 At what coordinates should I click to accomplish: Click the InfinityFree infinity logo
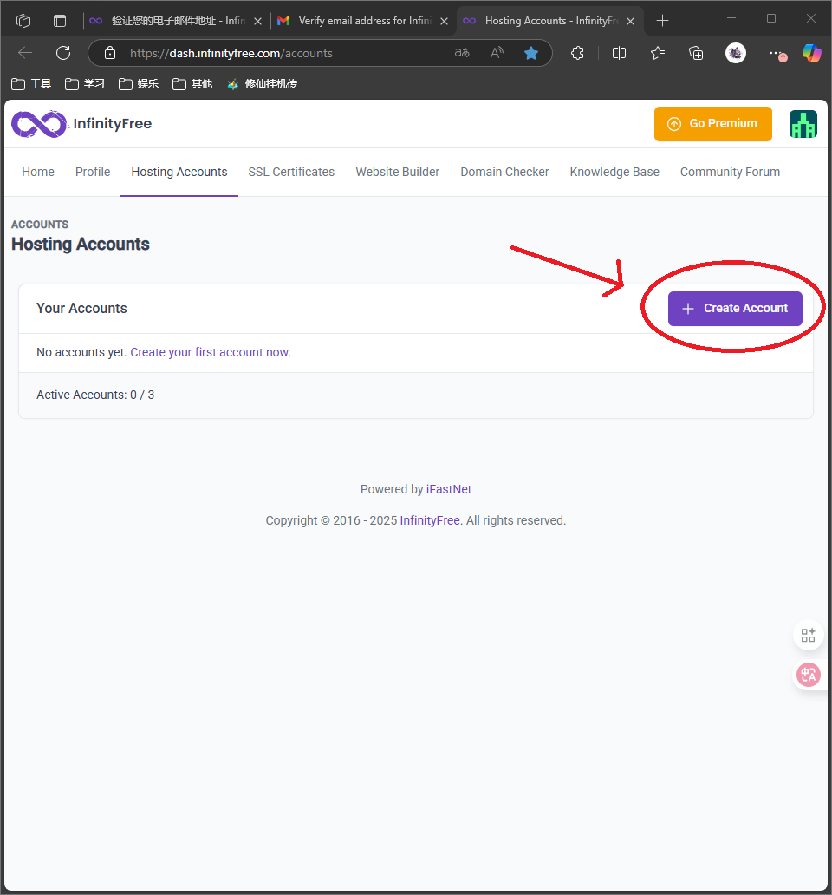point(39,124)
